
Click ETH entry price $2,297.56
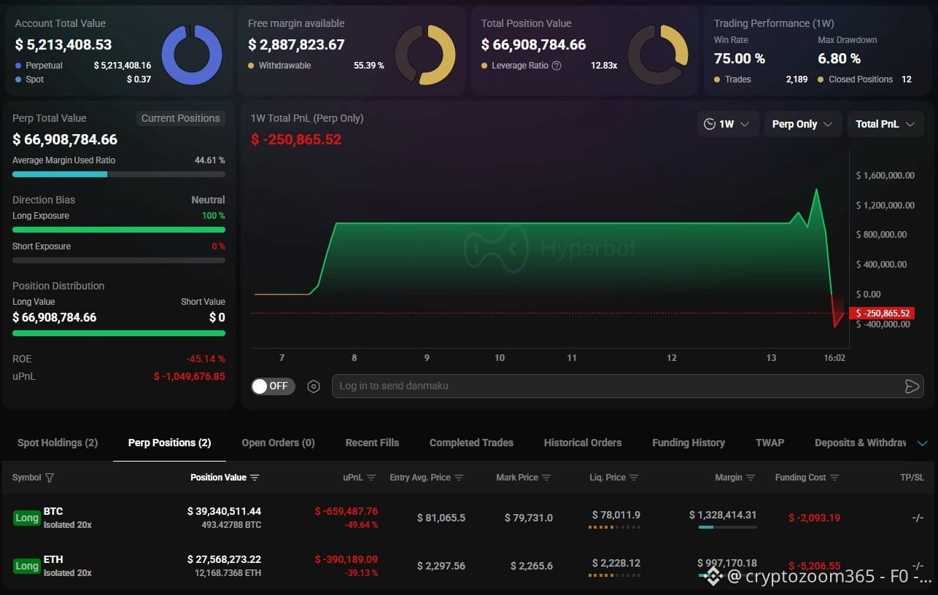tap(441, 566)
